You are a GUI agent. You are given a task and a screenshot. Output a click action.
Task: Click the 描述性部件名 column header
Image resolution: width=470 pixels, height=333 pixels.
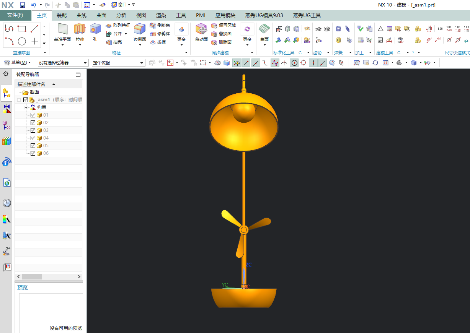pos(49,84)
